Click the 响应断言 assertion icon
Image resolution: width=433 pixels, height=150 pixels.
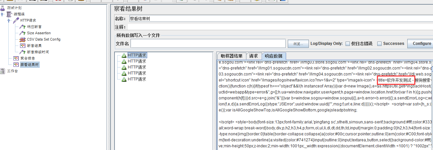pos(22,27)
